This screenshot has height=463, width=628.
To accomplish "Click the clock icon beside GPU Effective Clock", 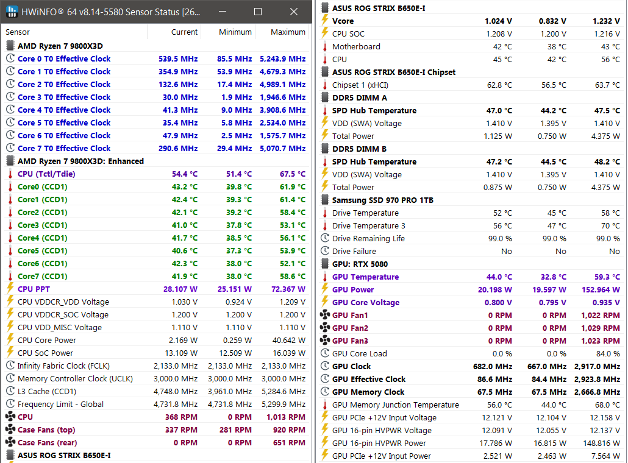I will click(325, 379).
